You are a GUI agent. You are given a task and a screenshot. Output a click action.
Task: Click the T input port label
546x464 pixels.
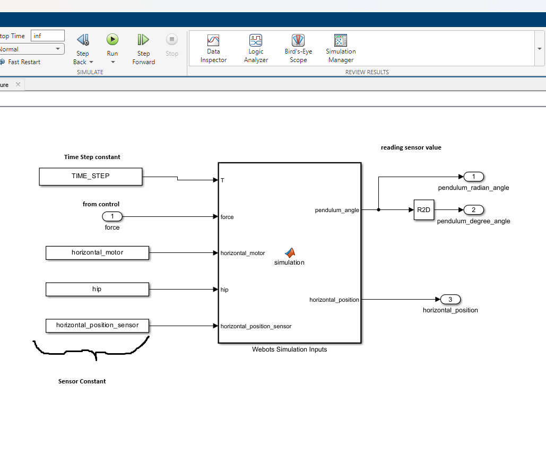pyautogui.click(x=222, y=180)
